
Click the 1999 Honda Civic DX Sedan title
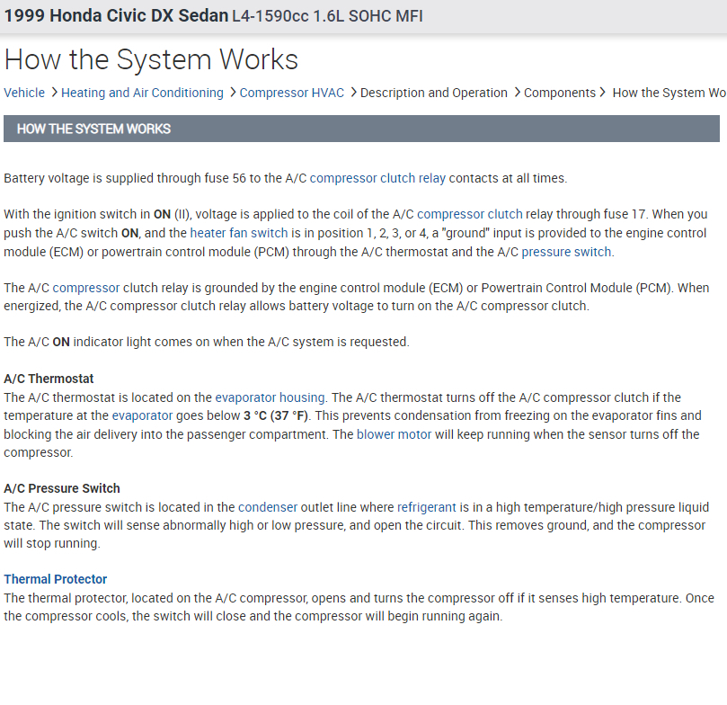116,16
